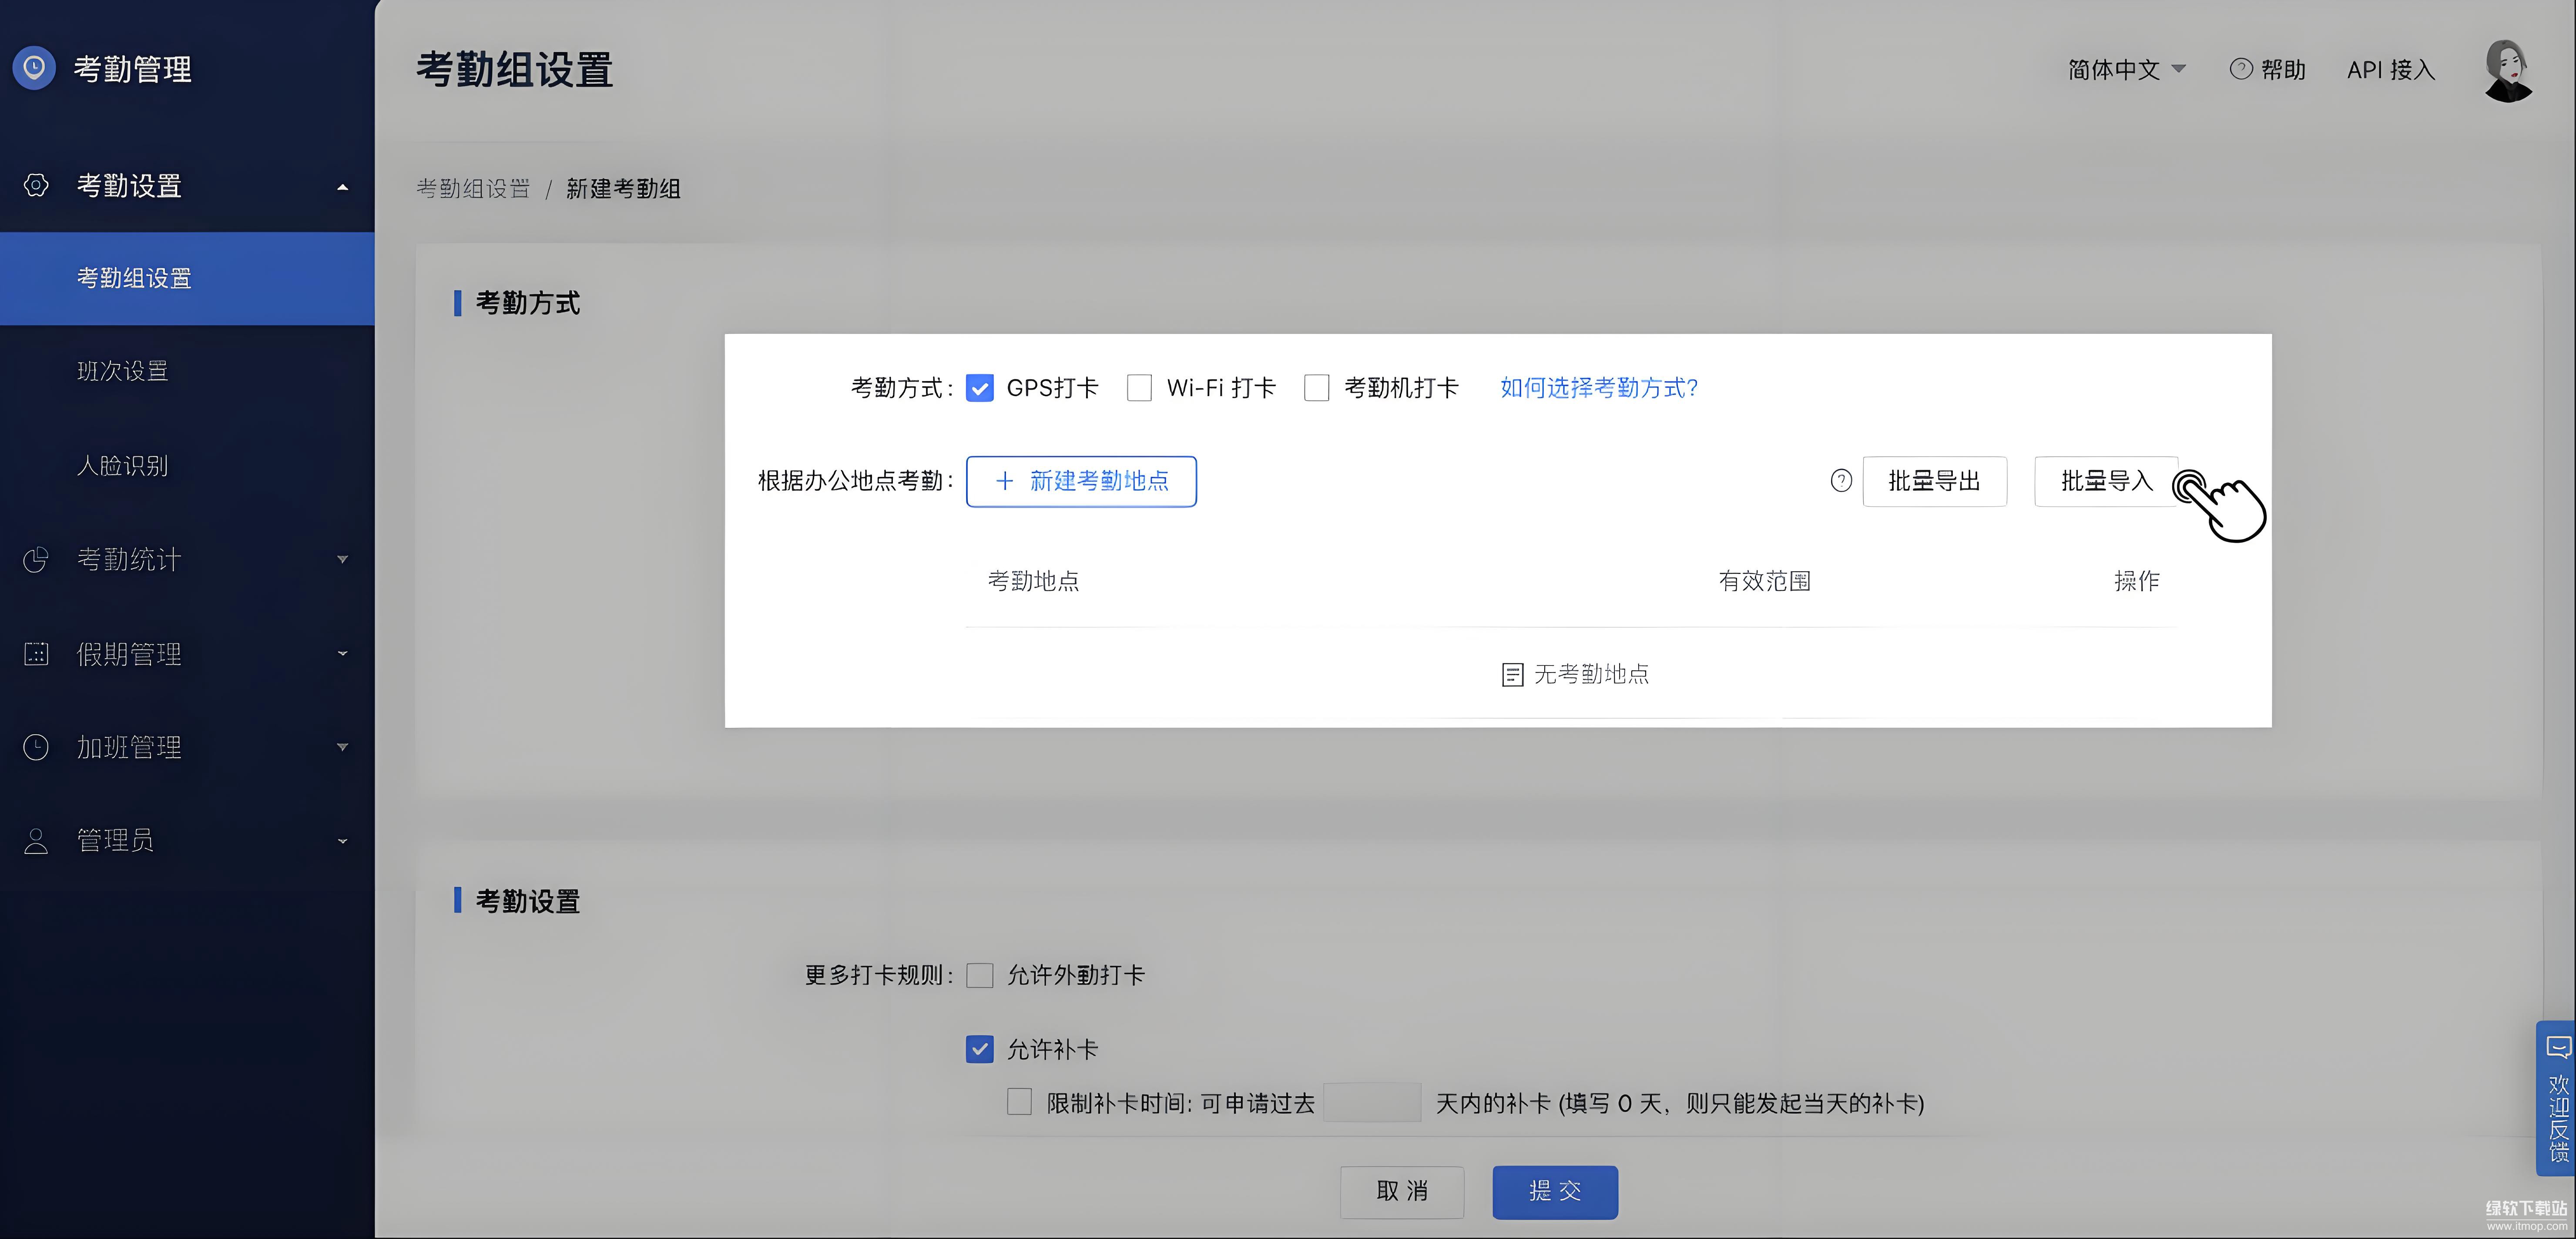This screenshot has width=2576, height=1239.
Task: Open the API 接入 link
Action: pyautogui.click(x=2391, y=69)
